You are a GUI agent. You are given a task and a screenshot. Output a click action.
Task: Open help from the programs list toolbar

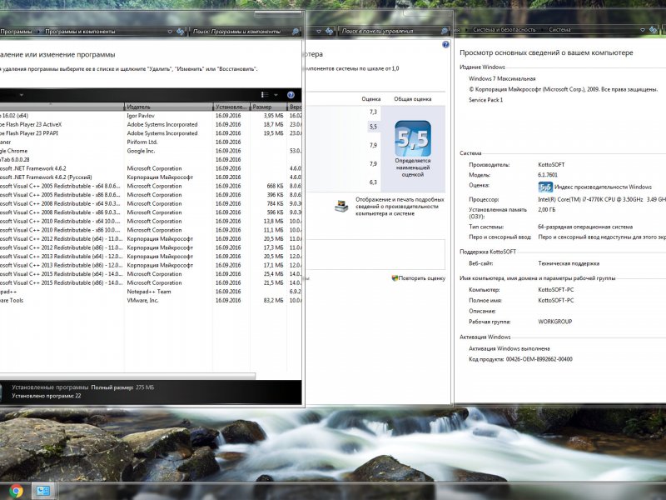click(x=291, y=95)
